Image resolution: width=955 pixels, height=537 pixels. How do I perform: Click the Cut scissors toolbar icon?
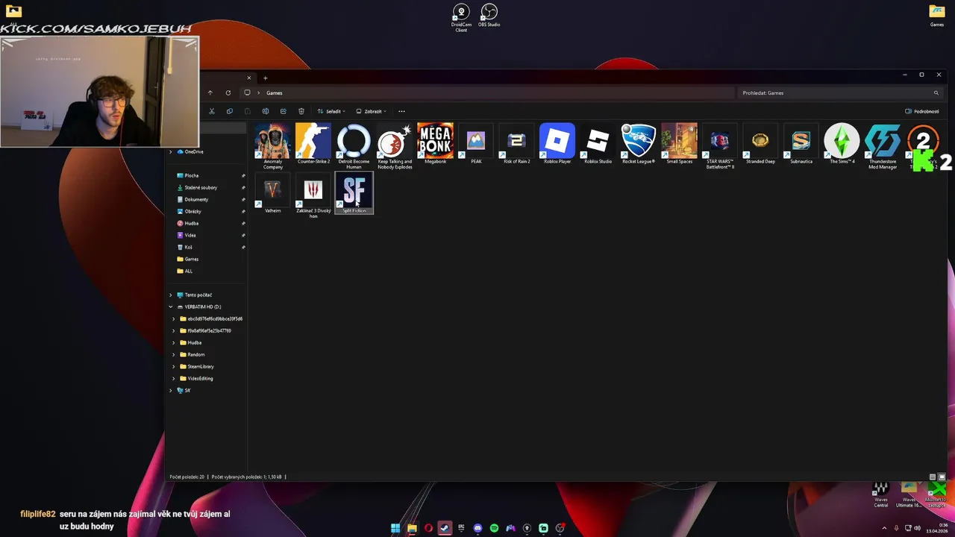pos(212,111)
